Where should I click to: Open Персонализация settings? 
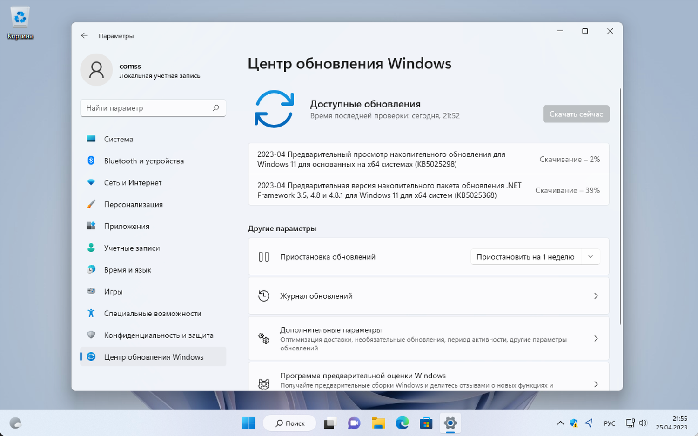pyautogui.click(x=153, y=205)
